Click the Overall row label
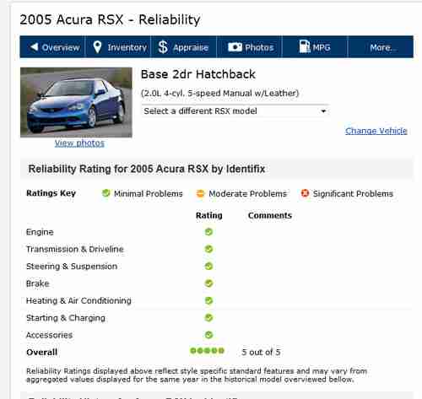The image size is (422, 399). (x=41, y=353)
